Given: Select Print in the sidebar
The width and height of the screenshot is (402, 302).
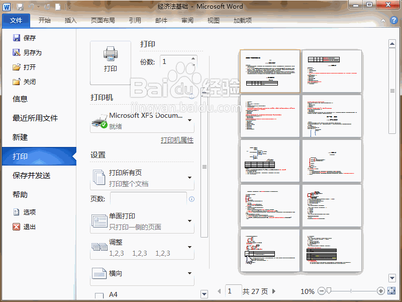Looking at the screenshot, I should (x=39, y=156).
